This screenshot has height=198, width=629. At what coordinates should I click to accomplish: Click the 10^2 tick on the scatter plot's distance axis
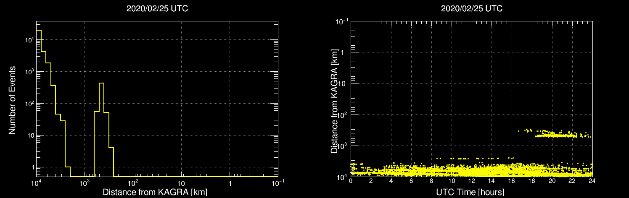coord(342,114)
